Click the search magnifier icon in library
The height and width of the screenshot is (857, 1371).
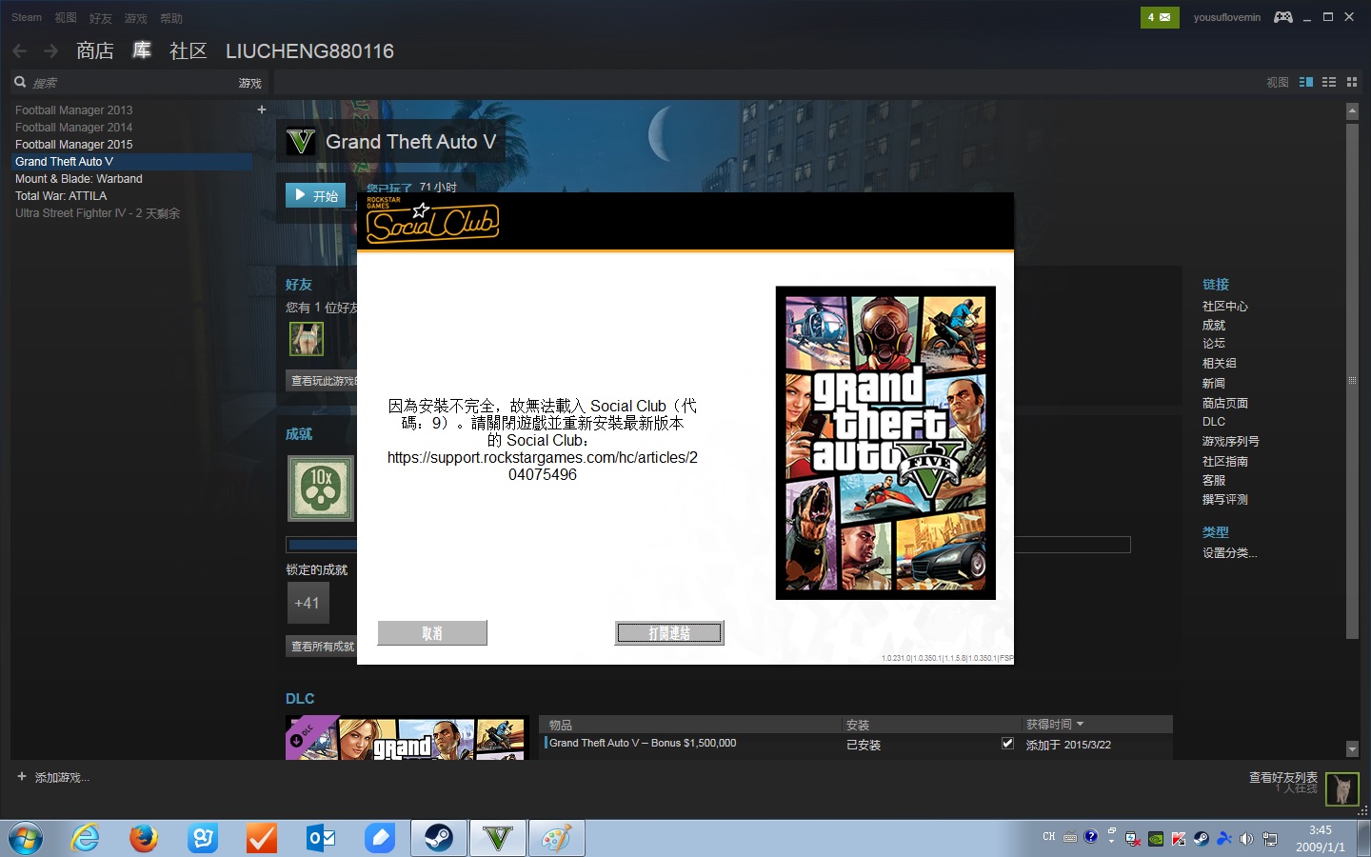20,82
